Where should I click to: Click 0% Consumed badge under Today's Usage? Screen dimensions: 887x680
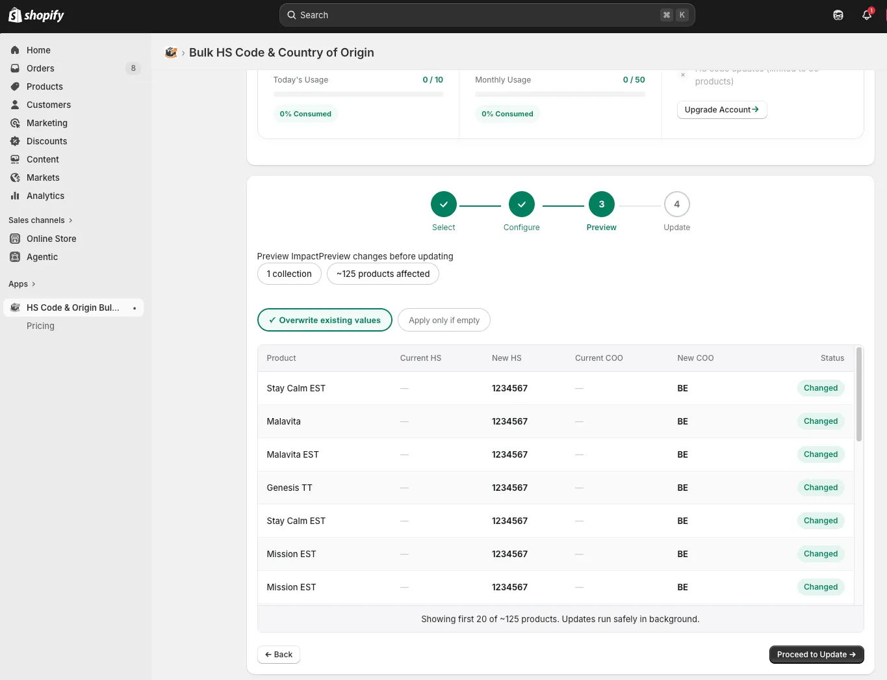tap(305, 114)
